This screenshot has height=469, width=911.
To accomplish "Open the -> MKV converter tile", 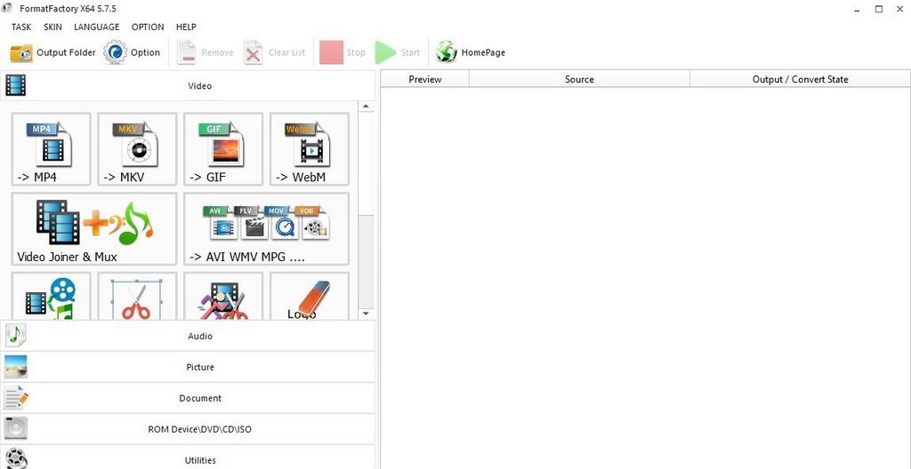I will pos(137,149).
